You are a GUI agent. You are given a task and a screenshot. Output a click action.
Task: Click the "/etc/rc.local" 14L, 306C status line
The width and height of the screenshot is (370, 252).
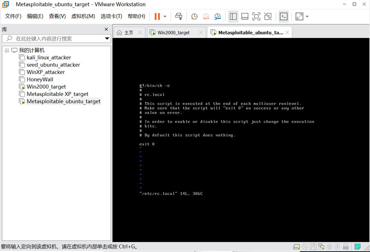(x=171, y=193)
